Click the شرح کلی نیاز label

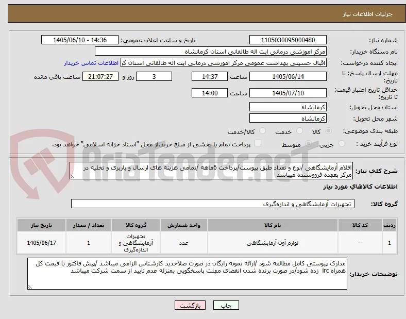pos(376,171)
